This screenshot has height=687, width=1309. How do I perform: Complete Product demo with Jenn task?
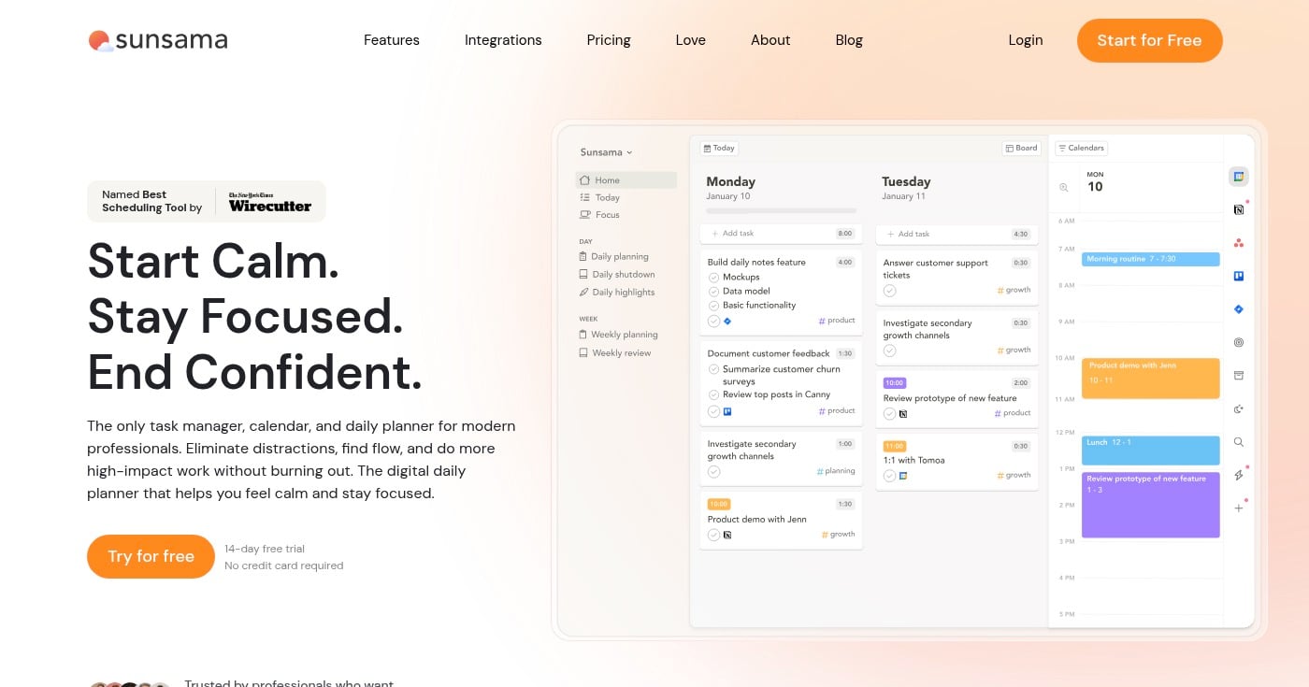click(x=713, y=535)
